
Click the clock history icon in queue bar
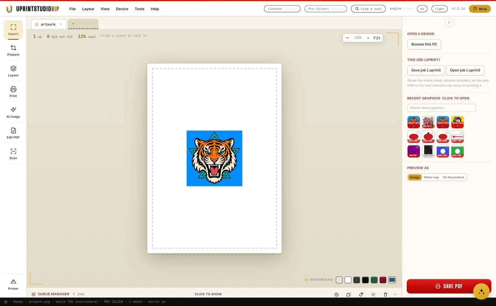point(336,295)
